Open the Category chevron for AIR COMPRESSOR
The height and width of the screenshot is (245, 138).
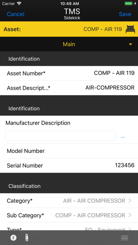(x=130, y=200)
